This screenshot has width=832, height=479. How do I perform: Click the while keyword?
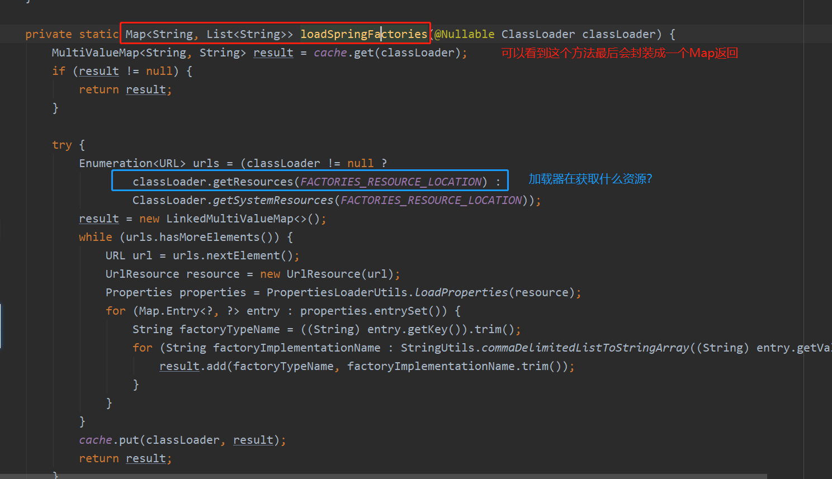click(96, 237)
